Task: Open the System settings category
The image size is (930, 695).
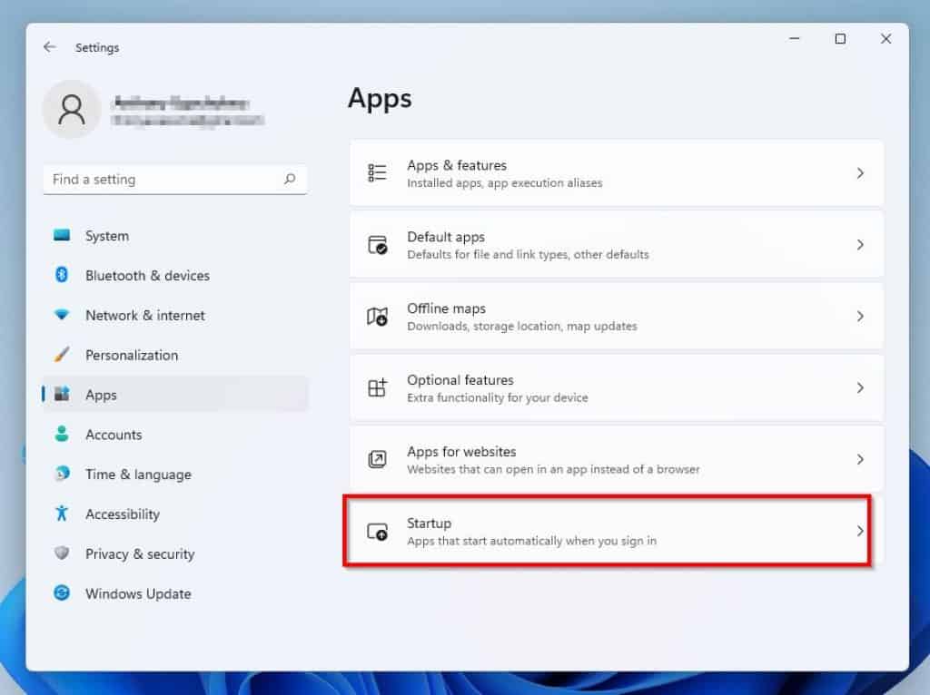Action: tap(175, 236)
